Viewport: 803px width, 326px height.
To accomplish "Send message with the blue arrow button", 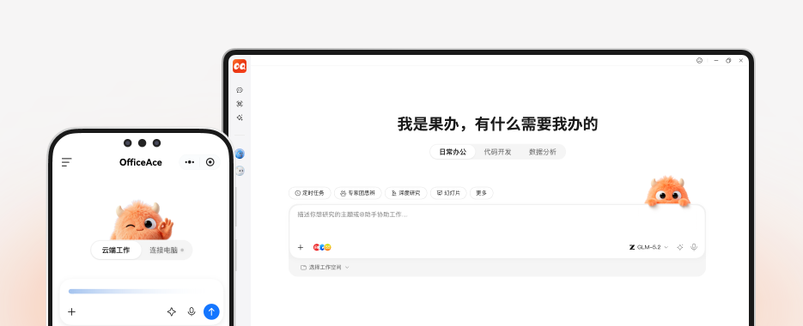I will tap(211, 311).
